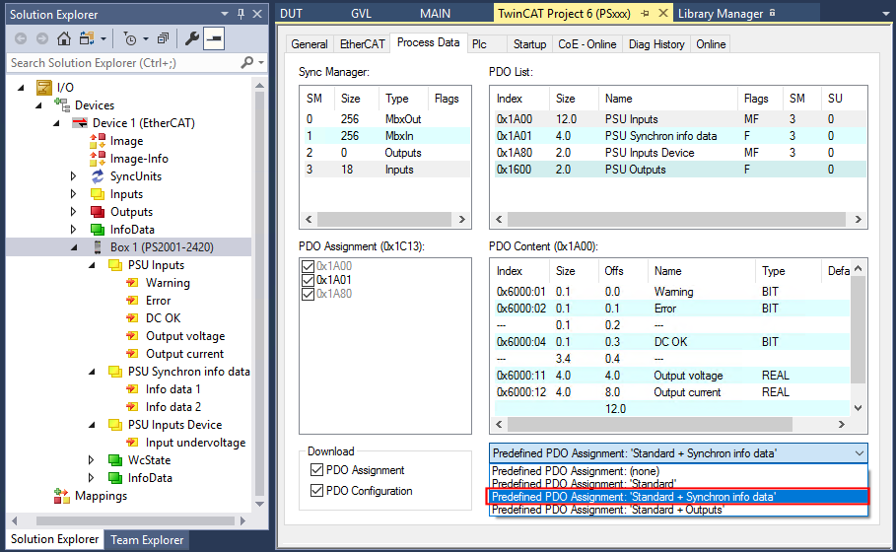Toggle the PDO Assignment download checkbox
Viewport: 896px width, 552px height.
pyautogui.click(x=316, y=470)
